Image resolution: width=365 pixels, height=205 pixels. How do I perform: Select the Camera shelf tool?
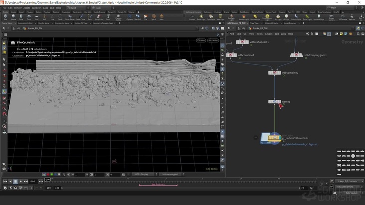(192, 17)
